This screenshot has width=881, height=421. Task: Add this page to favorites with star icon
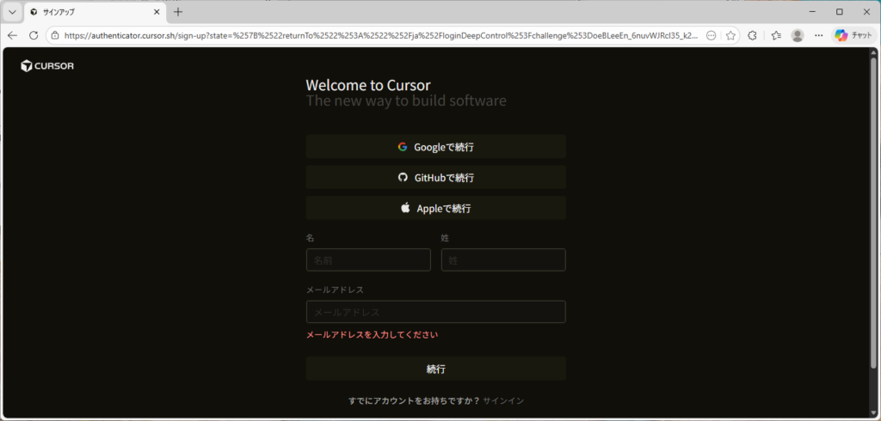pos(730,35)
